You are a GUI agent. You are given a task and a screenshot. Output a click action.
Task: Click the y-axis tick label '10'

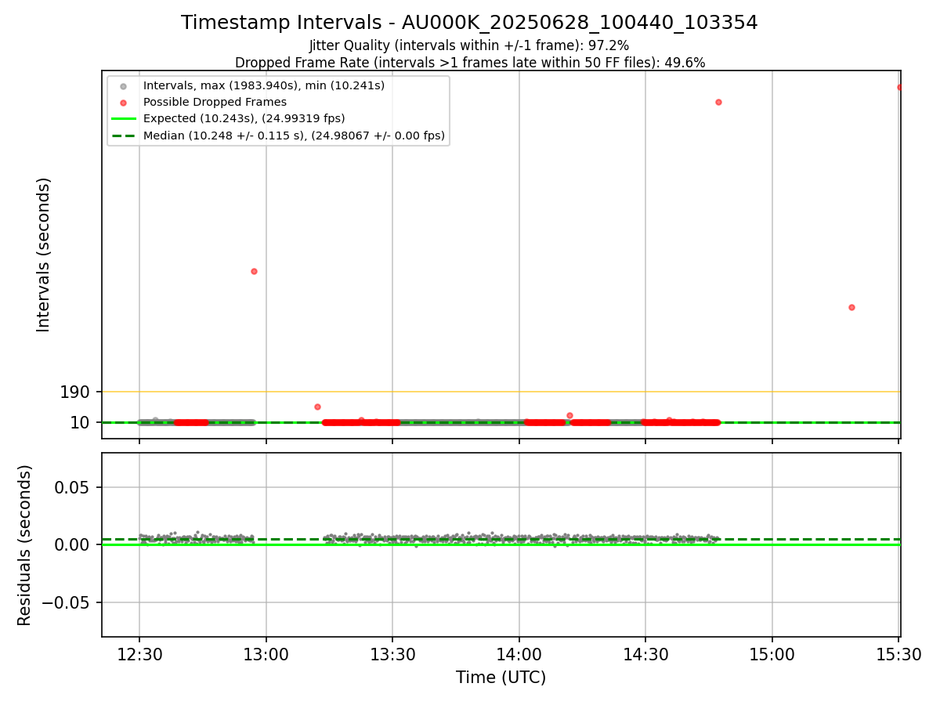[80, 423]
